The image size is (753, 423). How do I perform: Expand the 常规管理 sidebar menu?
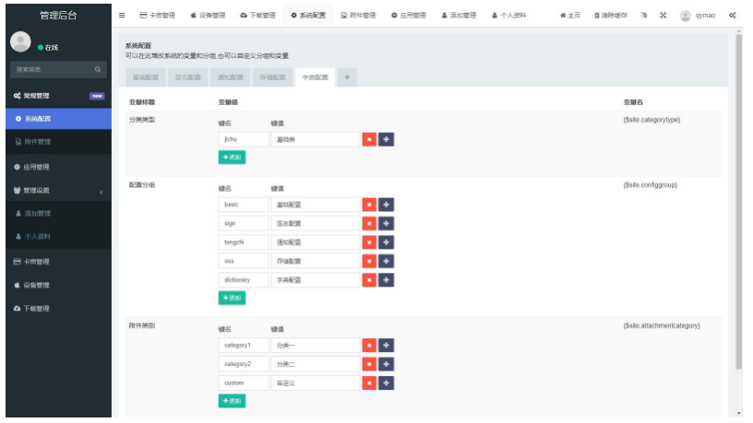(x=57, y=95)
